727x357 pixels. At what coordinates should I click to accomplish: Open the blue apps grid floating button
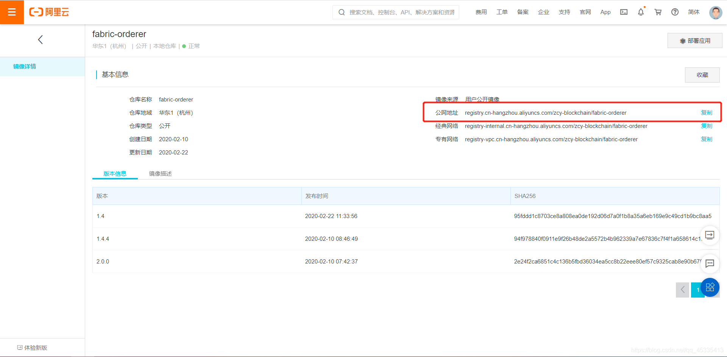pos(710,287)
